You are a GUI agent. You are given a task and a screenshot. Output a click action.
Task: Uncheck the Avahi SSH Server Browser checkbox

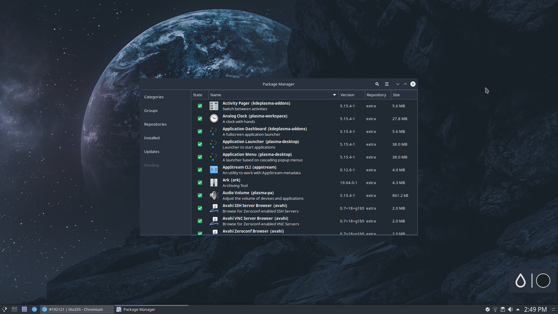[x=200, y=208]
